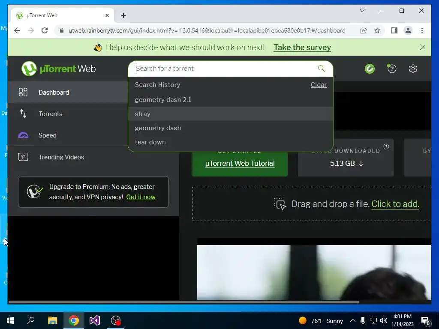439x329 pixels.
Task: Toggle Chrome's side panel icon
Action: click(x=394, y=30)
